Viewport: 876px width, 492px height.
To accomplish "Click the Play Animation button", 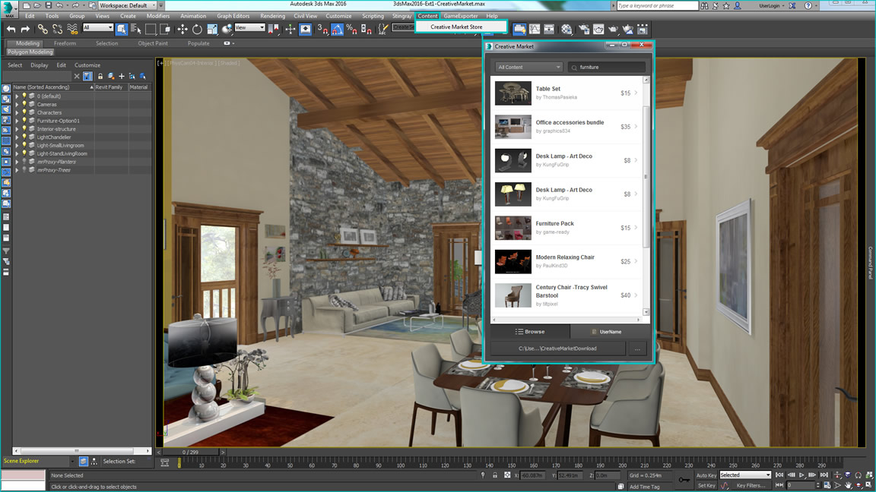I will coord(801,475).
